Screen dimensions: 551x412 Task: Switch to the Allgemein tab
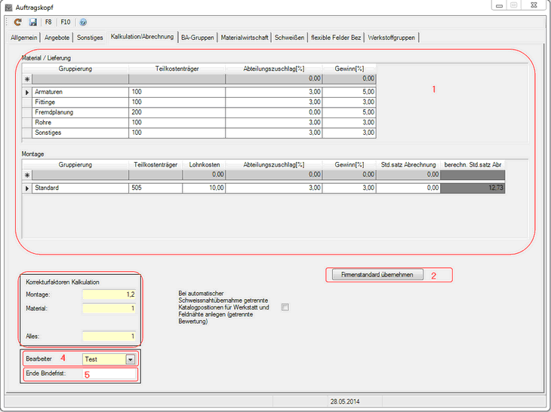point(24,37)
